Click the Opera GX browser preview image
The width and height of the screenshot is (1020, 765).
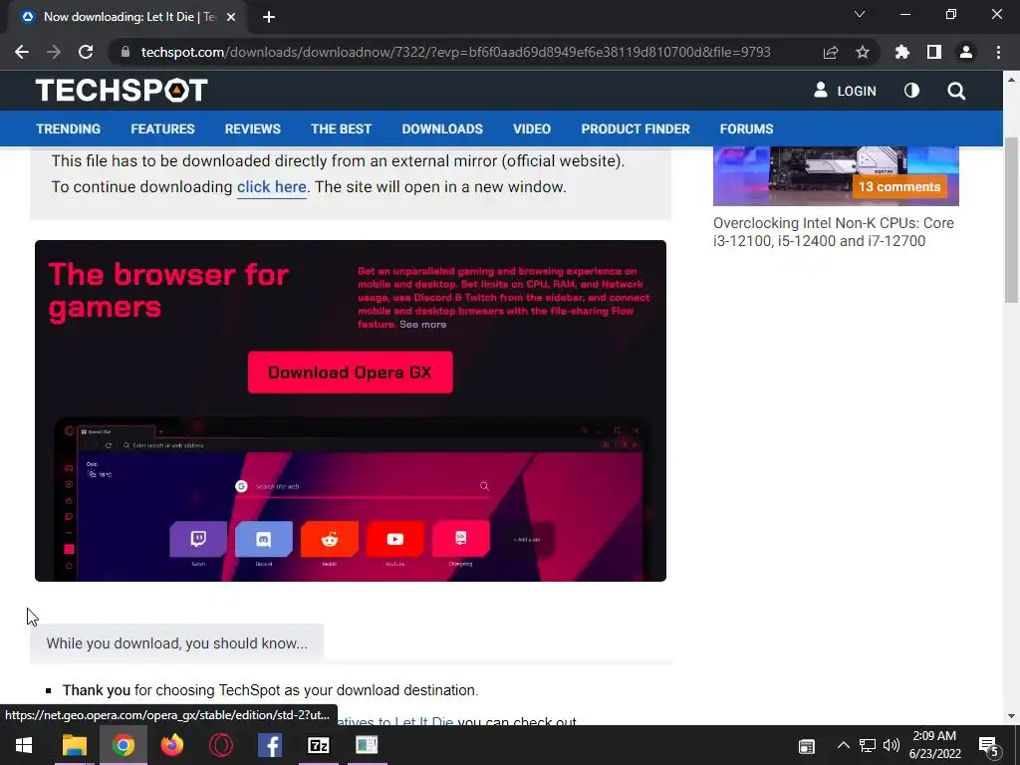point(352,499)
